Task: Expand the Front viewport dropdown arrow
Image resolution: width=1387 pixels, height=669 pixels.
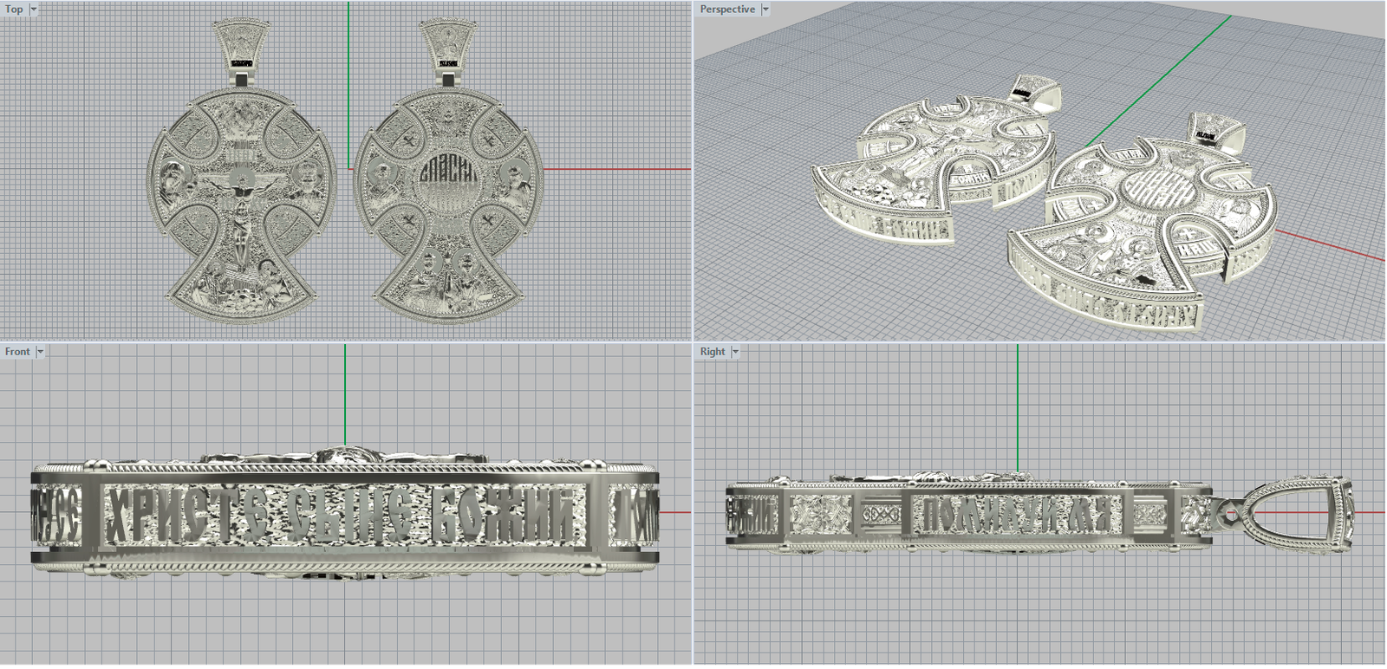Action: pos(40,352)
